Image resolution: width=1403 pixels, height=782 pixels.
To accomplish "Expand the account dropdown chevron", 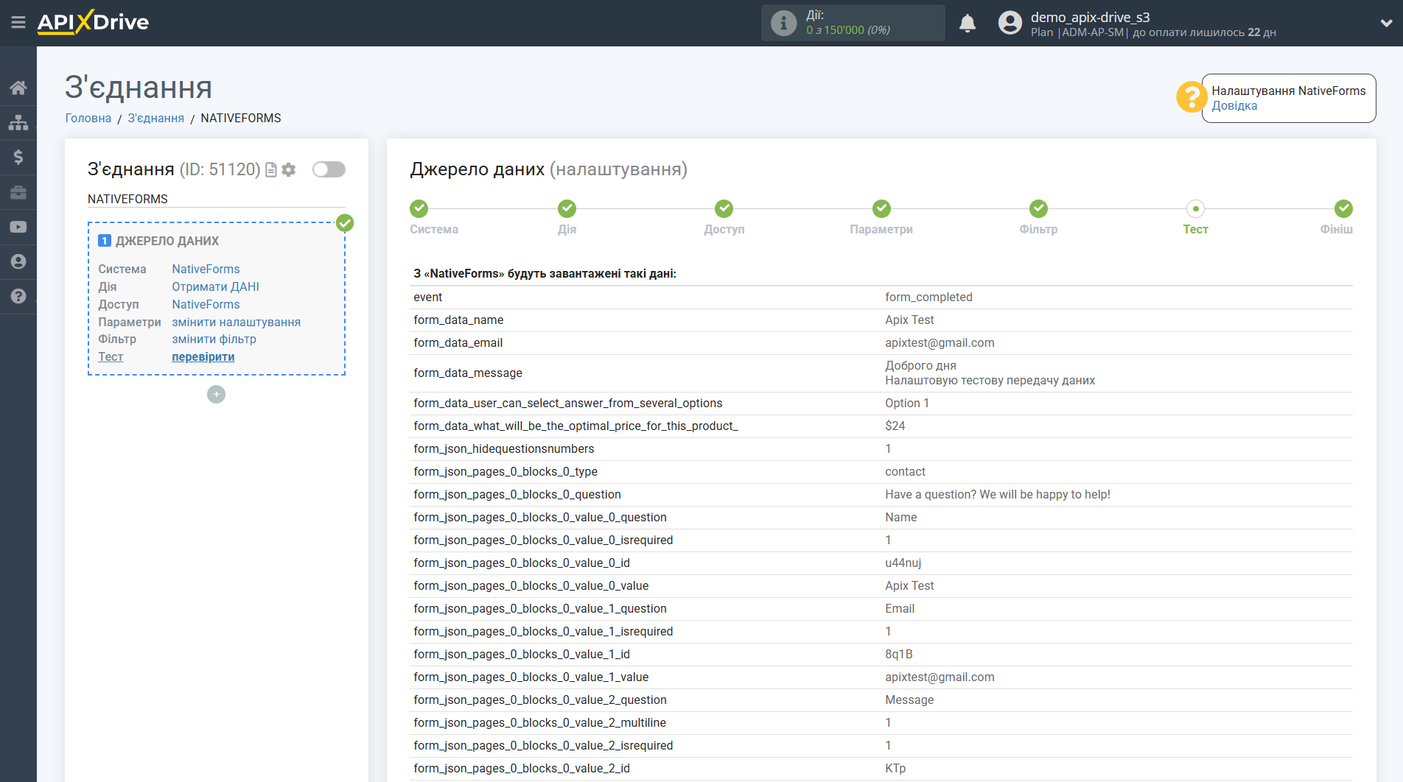I will tap(1386, 23).
